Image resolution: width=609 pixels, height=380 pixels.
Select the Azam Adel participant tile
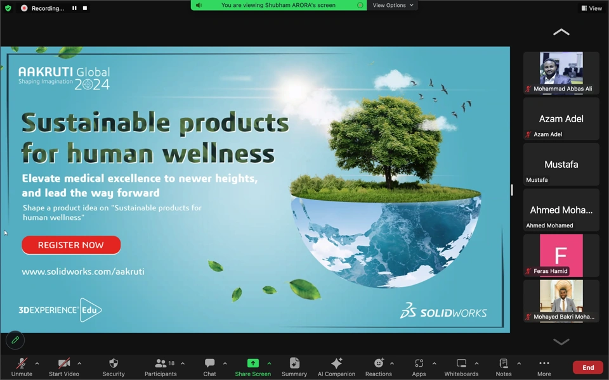561,118
